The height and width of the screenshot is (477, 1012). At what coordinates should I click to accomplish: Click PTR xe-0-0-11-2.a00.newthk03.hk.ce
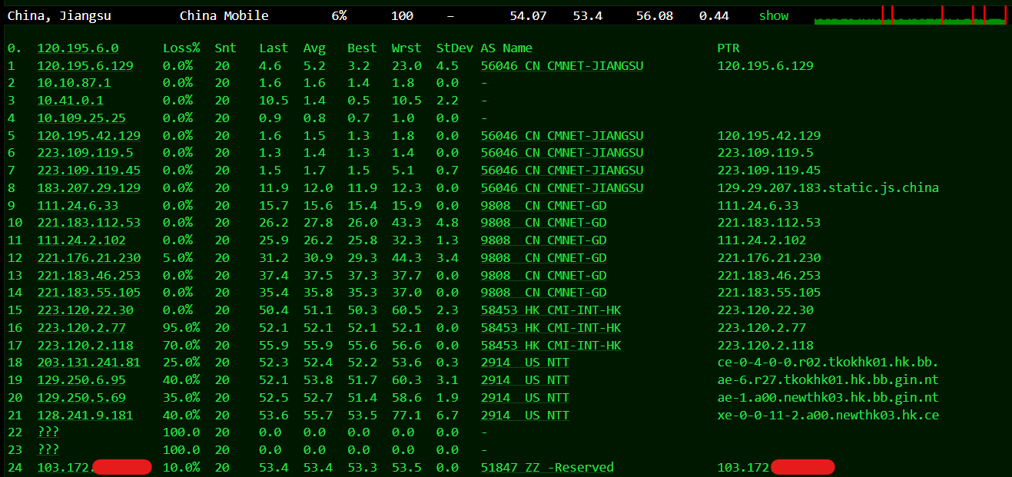pyautogui.click(x=828, y=416)
